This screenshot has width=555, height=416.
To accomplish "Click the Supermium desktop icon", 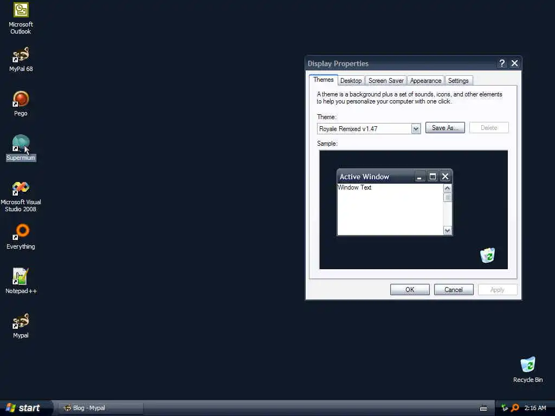I will (x=21, y=148).
